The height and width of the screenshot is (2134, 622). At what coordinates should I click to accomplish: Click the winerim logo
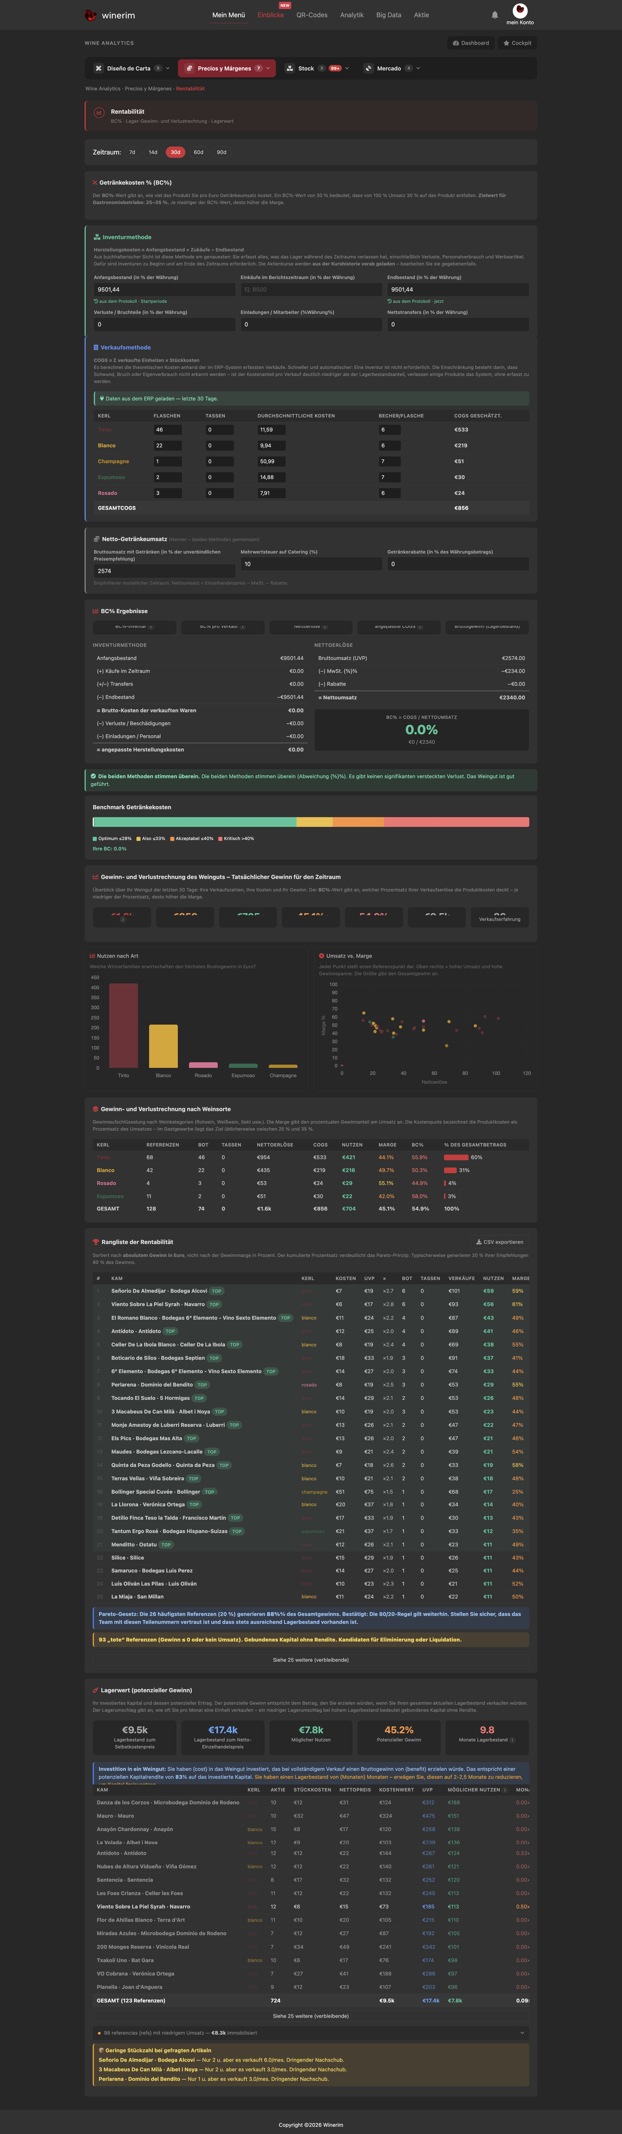click(x=109, y=15)
